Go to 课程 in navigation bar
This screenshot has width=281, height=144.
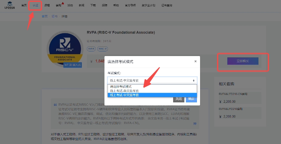coord(47,5)
